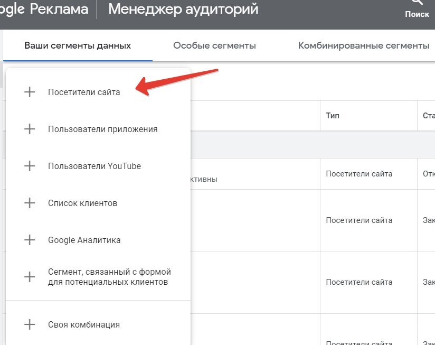This screenshot has height=345, width=435.
Task: Select Список клиентов menu entry
Action: point(98,203)
